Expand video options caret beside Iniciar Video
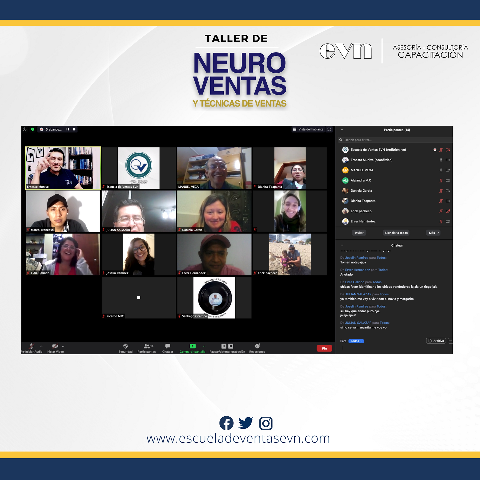480x480 pixels. click(x=63, y=346)
